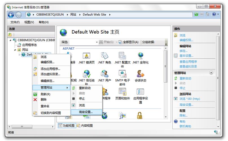228x141 pixels.
Task: Choose 切换到内容视图 in context menu
Action: click(x=51, y=113)
